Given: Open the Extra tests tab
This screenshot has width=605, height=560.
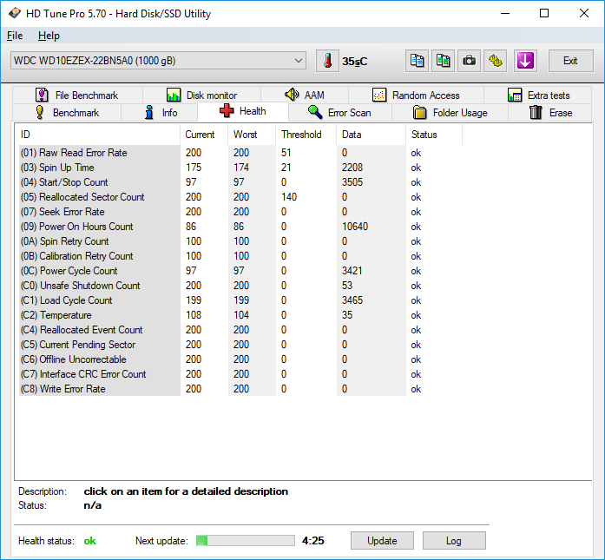Looking at the screenshot, I should (x=538, y=95).
